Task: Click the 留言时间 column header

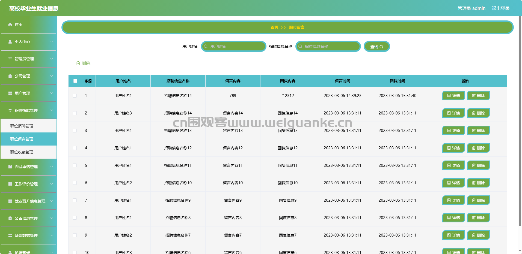Action: tap(343, 81)
